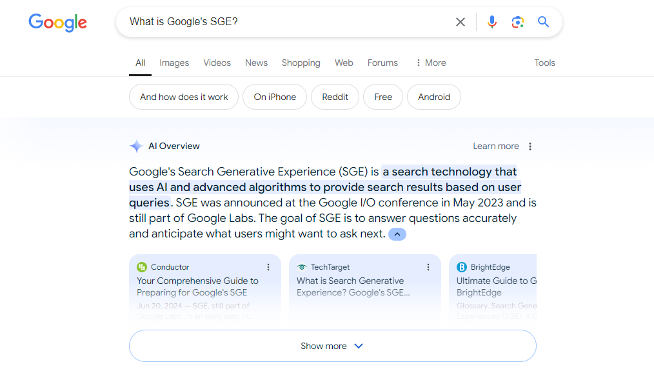Viewport: 654px width, 371px height.
Task: Clear the search box with X icon
Action: click(x=461, y=22)
